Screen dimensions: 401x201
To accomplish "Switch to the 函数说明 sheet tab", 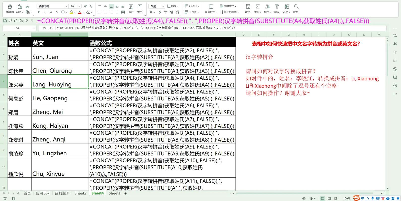I will click(62, 193).
